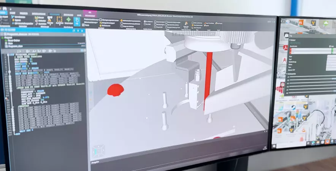Switch to the pink contextual ribbon tab

pyautogui.click(x=89, y=13)
